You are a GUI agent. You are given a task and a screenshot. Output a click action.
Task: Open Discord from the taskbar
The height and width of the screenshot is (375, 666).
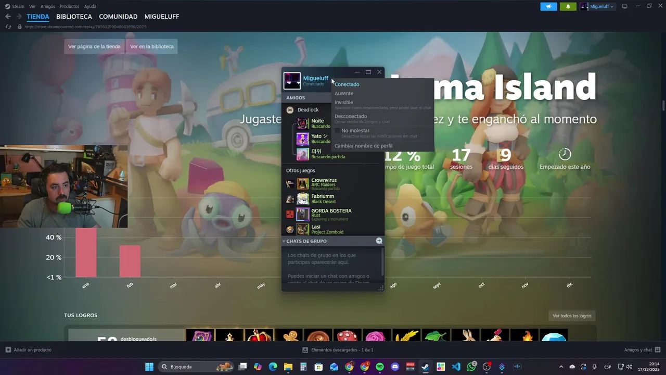tap(395, 367)
